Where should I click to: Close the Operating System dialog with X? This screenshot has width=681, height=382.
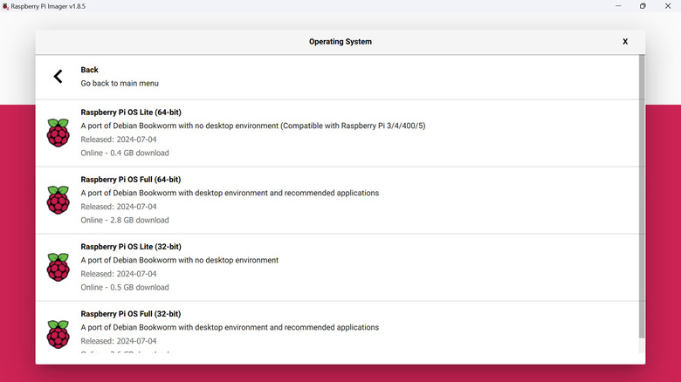pos(625,41)
